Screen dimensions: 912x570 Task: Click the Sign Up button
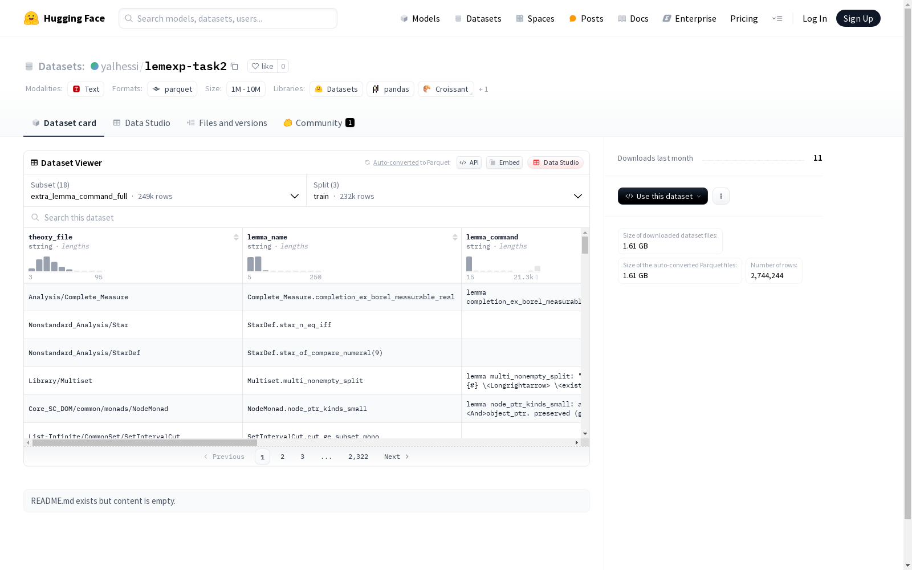pyautogui.click(x=858, y=18)
